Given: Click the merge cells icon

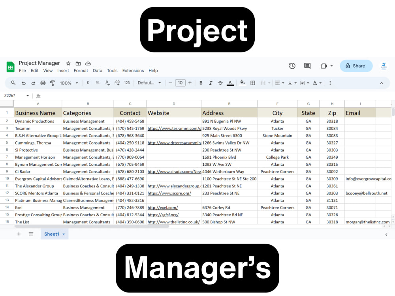Looking at the screenshot, I should click(263, 83).
